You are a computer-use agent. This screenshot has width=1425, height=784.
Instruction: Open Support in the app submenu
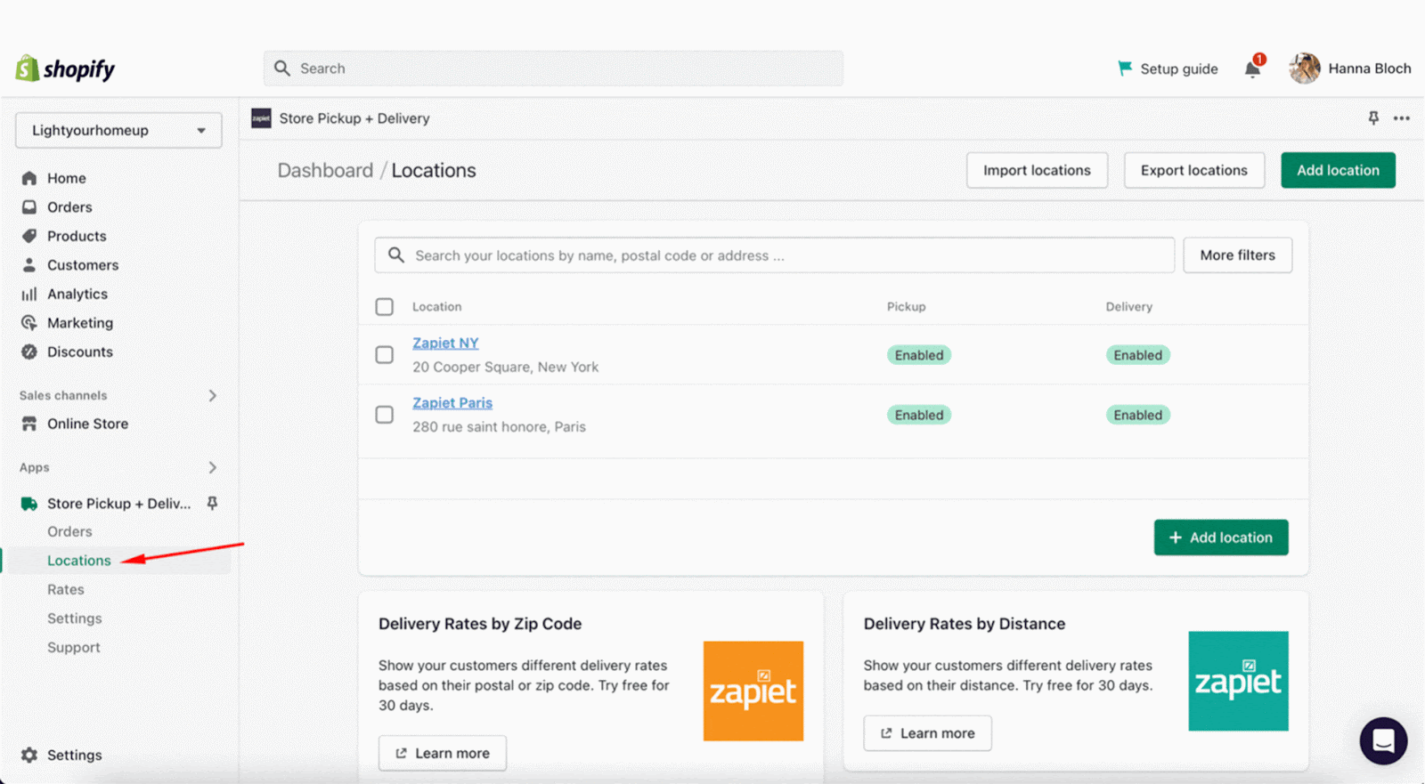coord(74,647)
